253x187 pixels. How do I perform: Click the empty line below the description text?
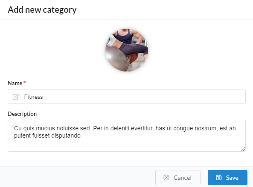(127, 144)
